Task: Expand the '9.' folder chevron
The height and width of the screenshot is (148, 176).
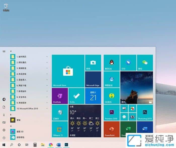Action: click(x=47, y=103)
